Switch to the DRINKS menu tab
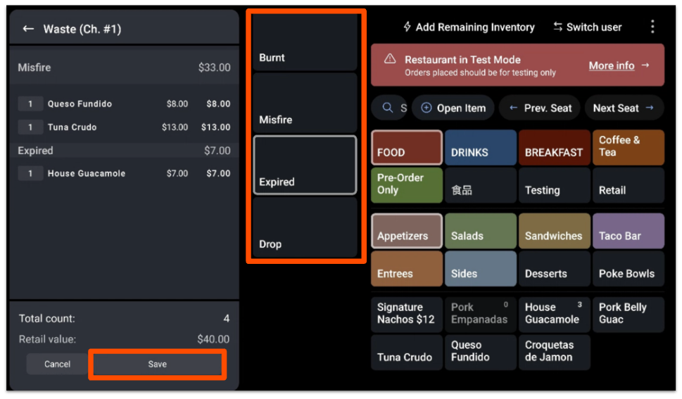The height and width of the screenshot is (399, 682). (x=479, y=148)
